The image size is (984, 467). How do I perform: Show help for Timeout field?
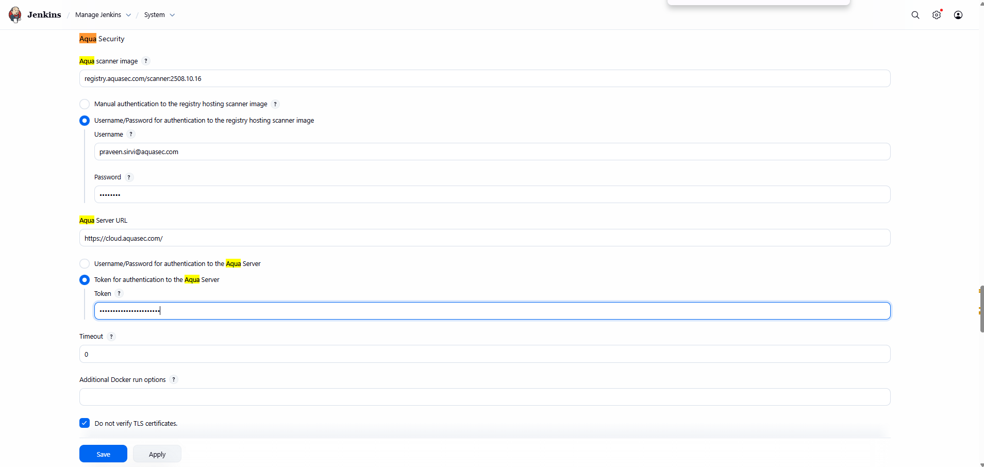point(111,337)
